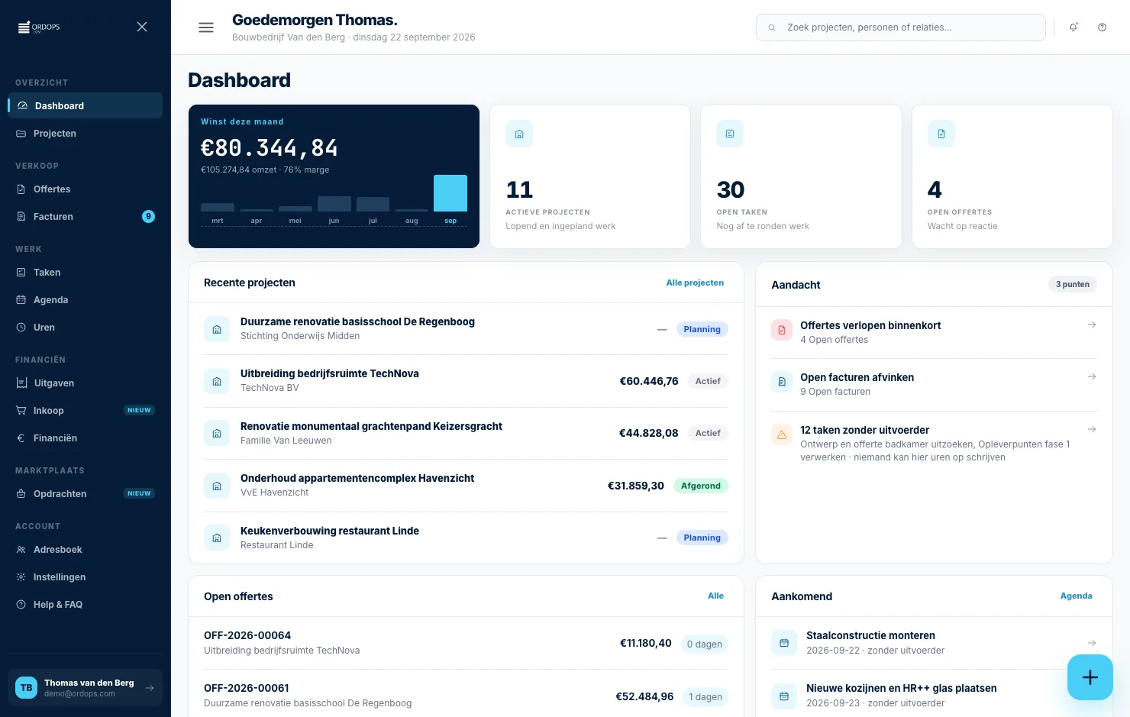Open the Agenda link in Aankomend
Image resolution: width=1130 pixels, height=717 pixels.
1076,596
